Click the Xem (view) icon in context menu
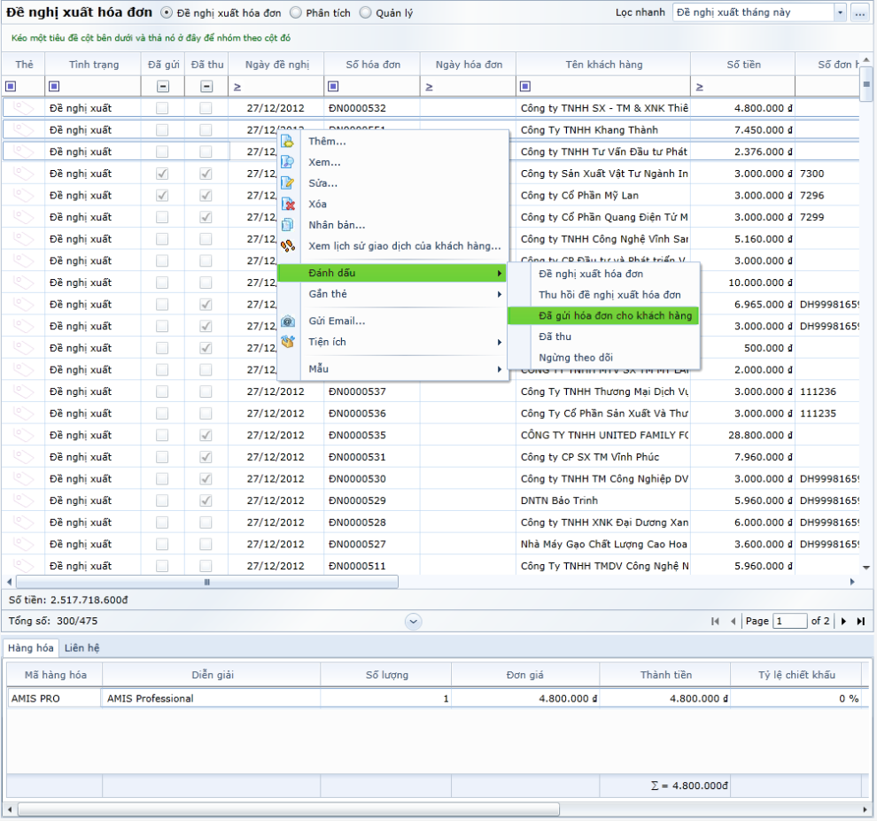 point(287,163)
